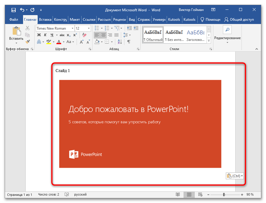Toggle subscript x₂ formatting
The width and height of the screenshot is (266, 203).
coord(69,35)
